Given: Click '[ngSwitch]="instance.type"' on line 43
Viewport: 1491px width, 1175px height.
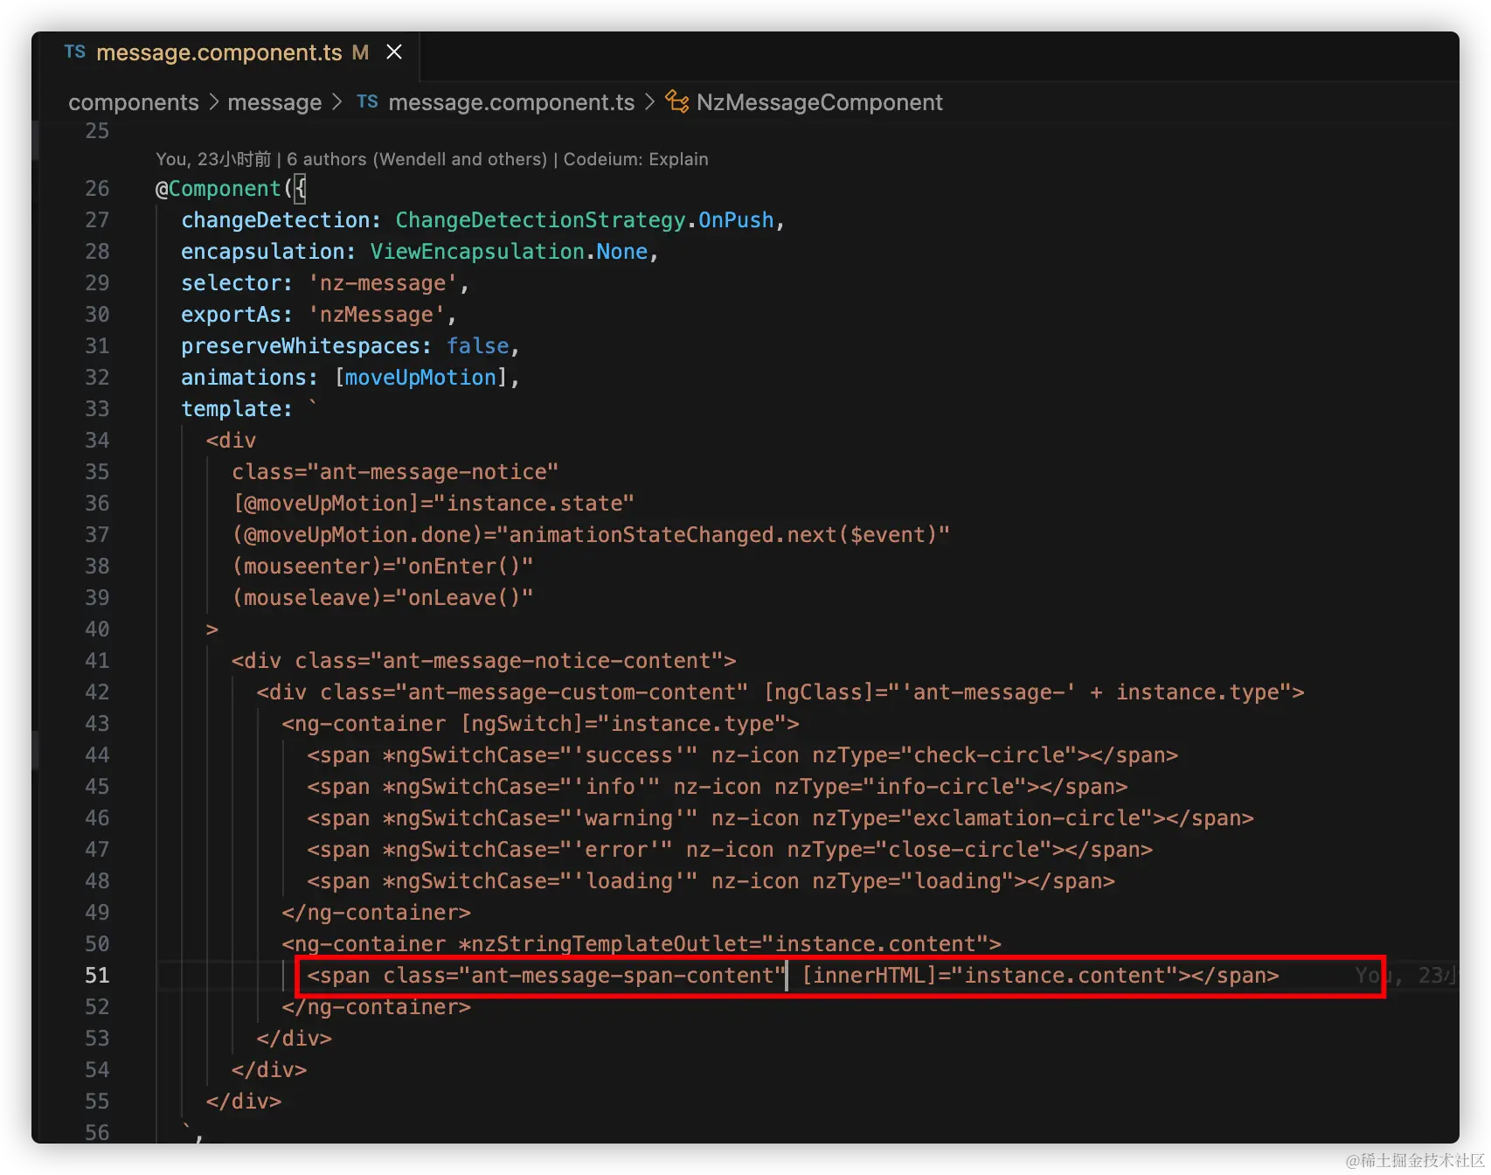Looking at the screenshot, I should [623, 724].
